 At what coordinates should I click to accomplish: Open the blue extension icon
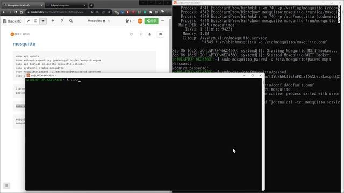pyautogui.click(x=122, y=12)
